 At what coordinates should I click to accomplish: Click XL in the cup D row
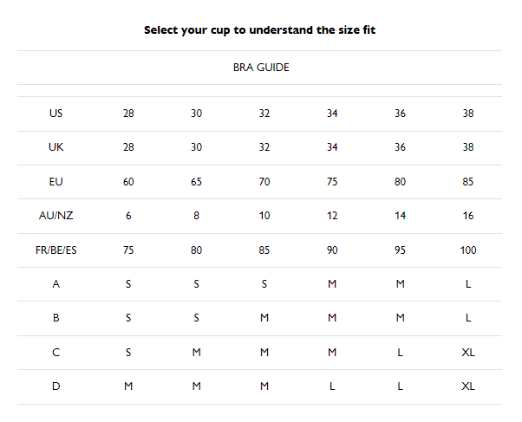pyautogui.click(x=468, y=386)
